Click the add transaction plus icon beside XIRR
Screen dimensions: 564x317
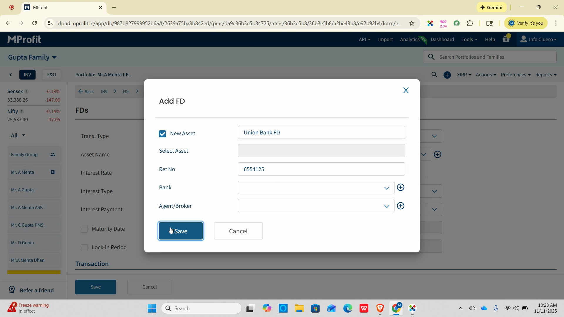447,75
